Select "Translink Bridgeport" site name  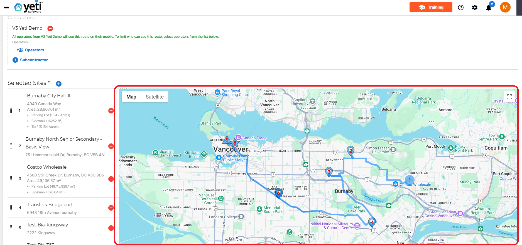point(50,205)
